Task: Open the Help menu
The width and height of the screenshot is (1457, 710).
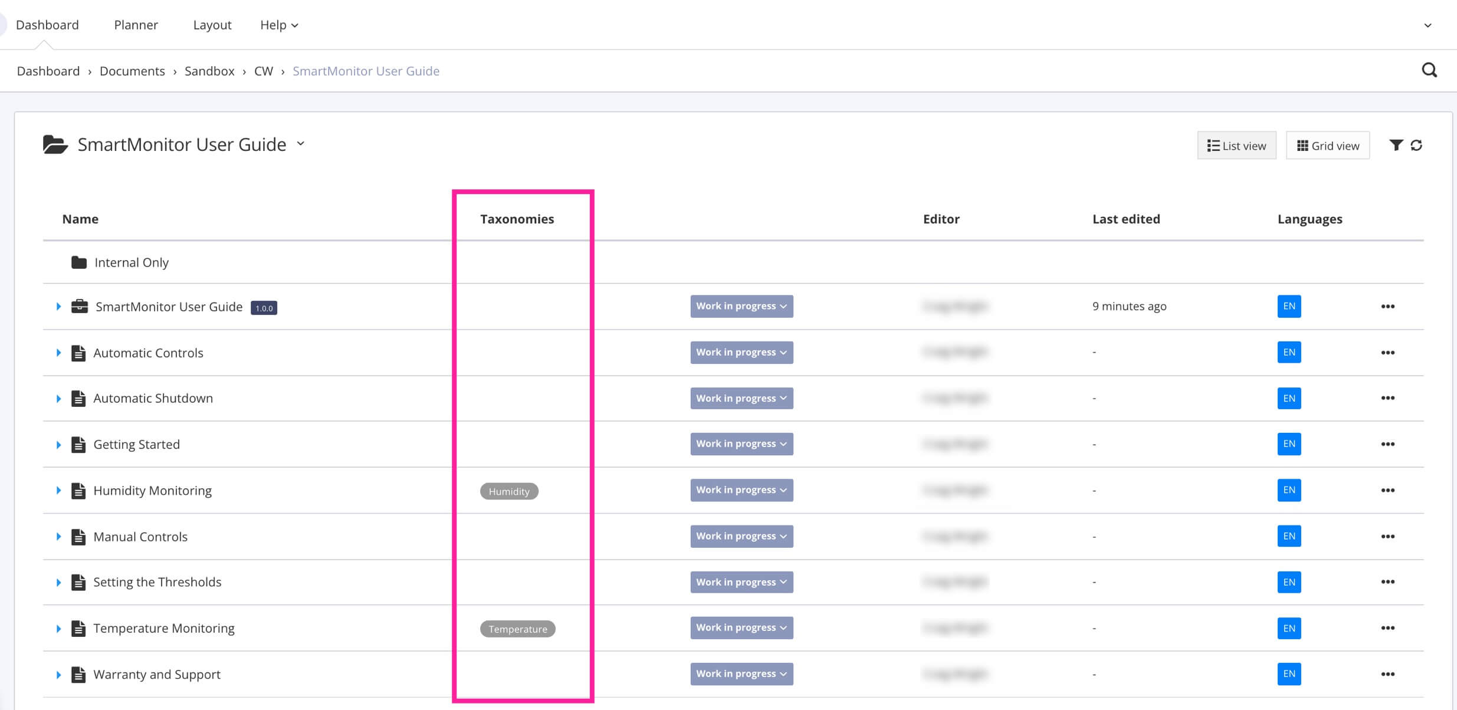Action: pyautogui.click(x=278, y=24)
